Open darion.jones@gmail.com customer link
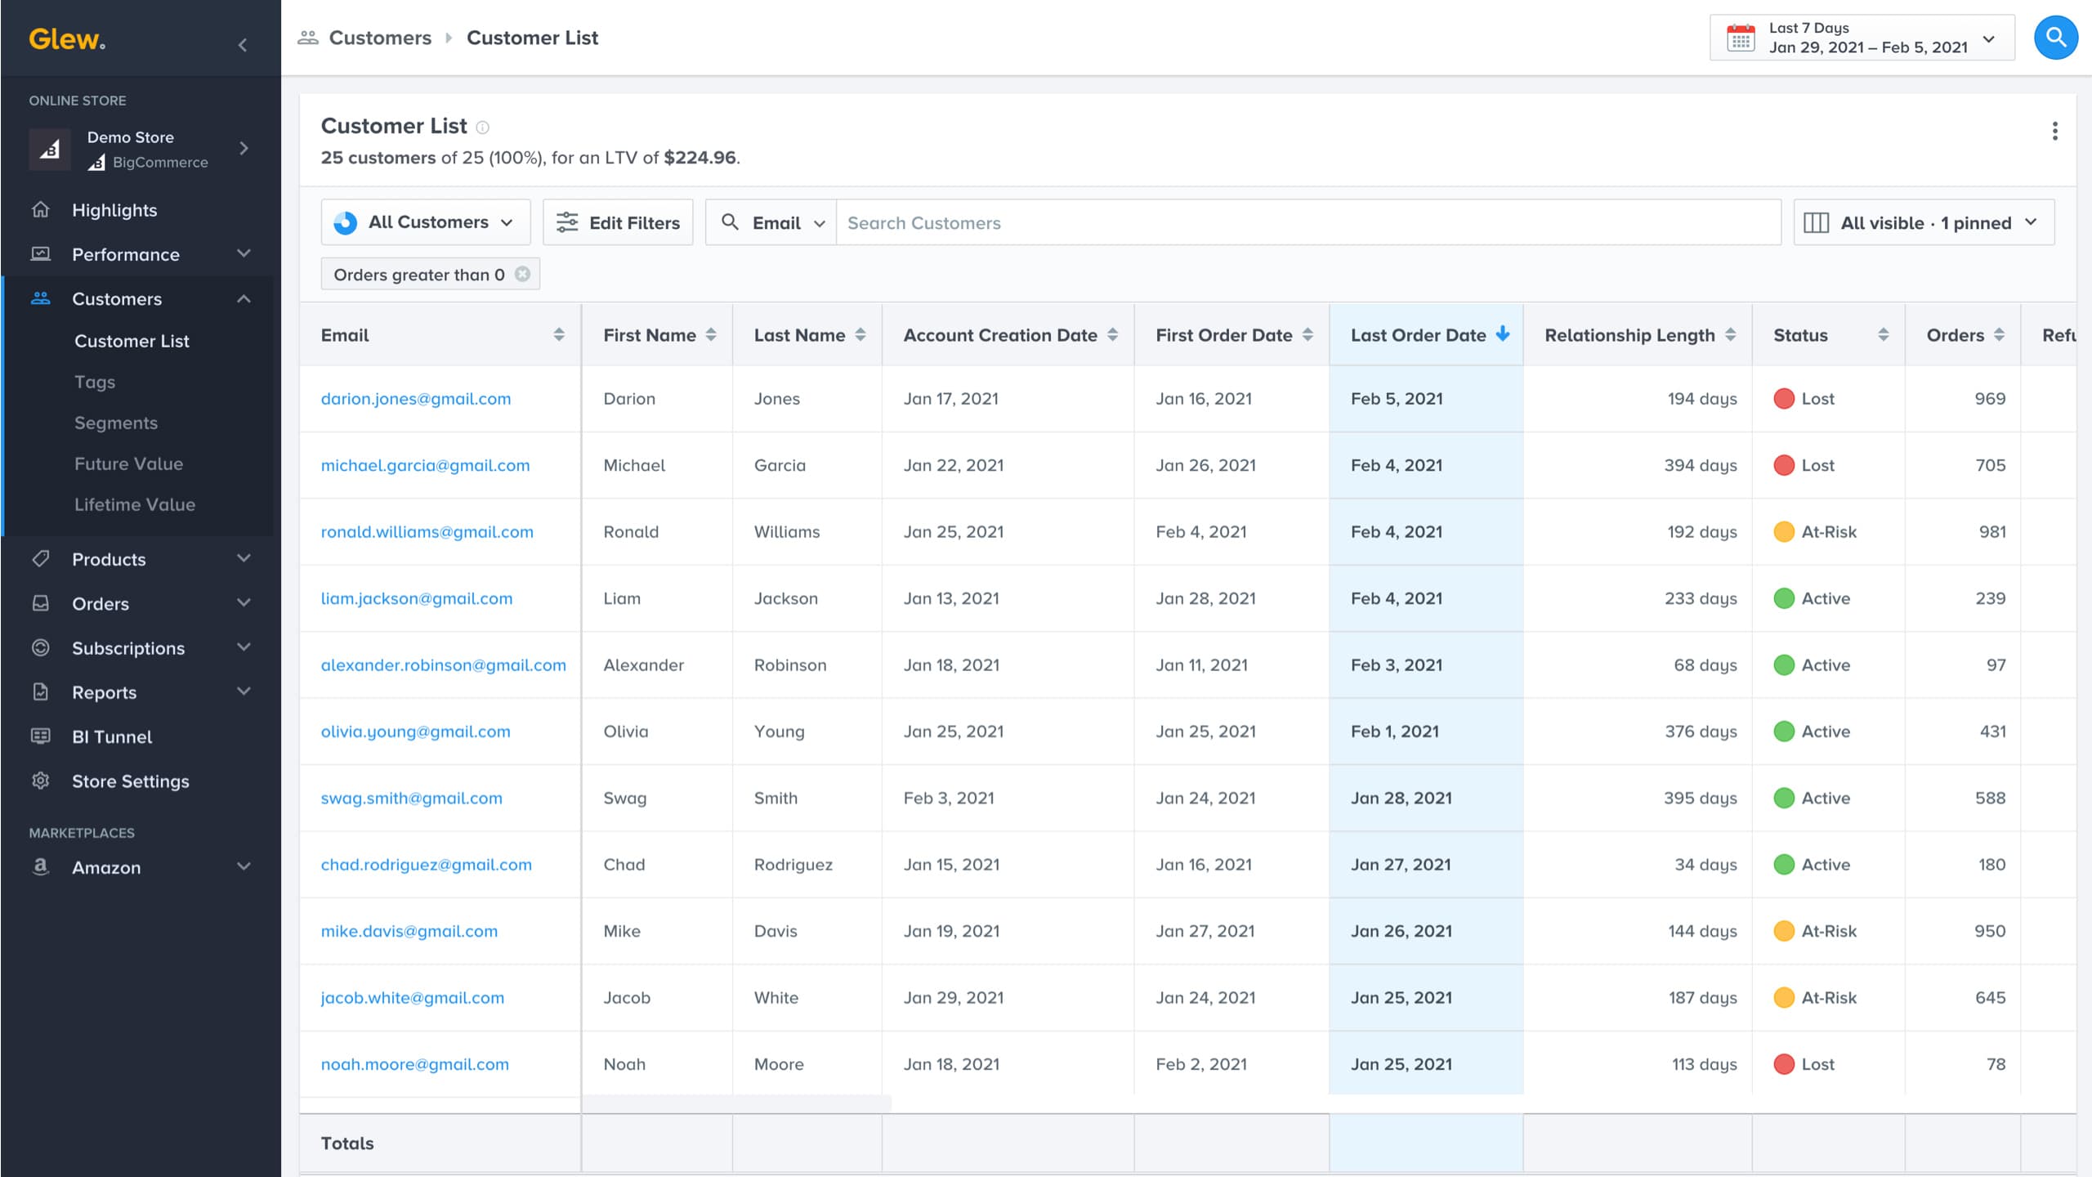 pyautogui.click(x=416, y=399)
